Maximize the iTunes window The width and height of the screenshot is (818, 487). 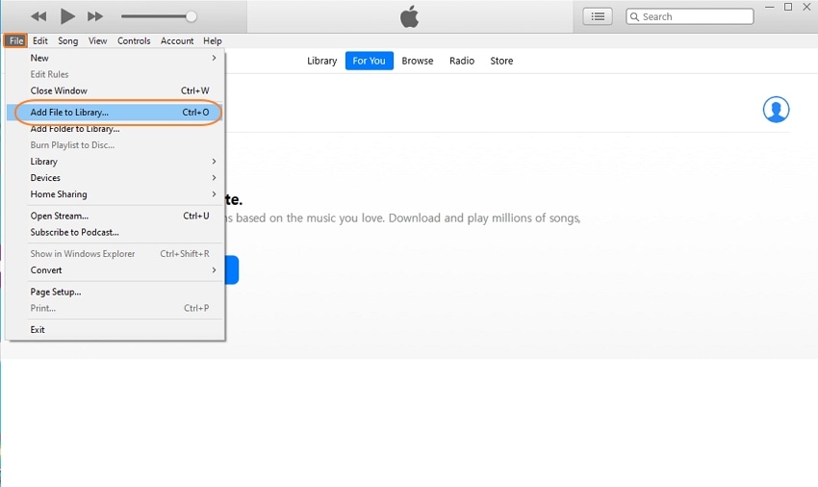click(788, 7)
